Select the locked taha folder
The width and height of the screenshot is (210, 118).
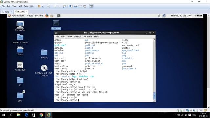pyautogui.click(x=20, y=96)
